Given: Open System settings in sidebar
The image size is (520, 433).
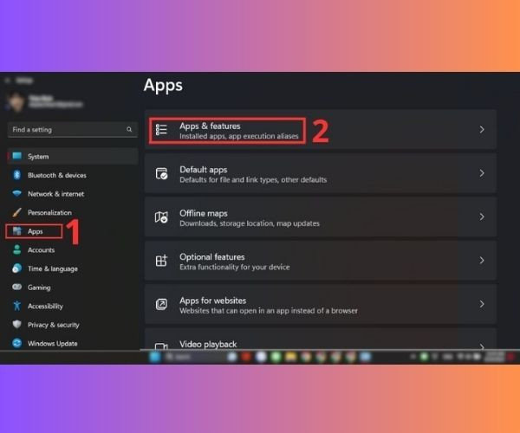Looking at the screenshot, I should click(73, 157).
